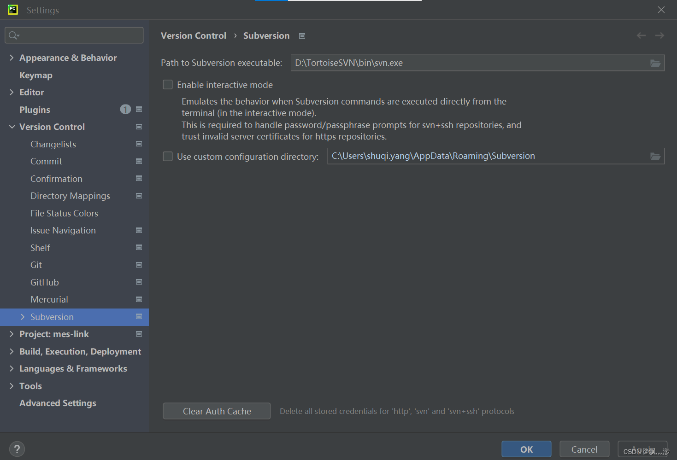Click the Clear Auth Cache button

pos(217,411)
